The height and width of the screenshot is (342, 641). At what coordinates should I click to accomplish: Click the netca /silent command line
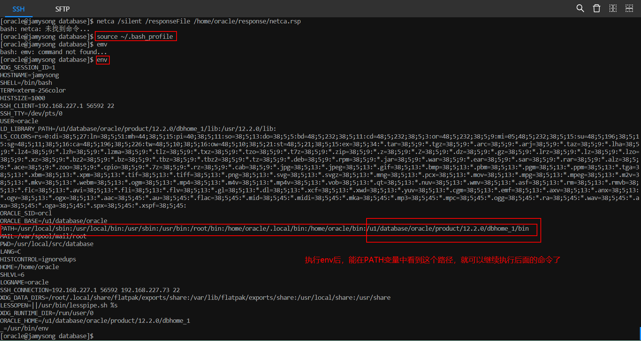click(150, 21)
